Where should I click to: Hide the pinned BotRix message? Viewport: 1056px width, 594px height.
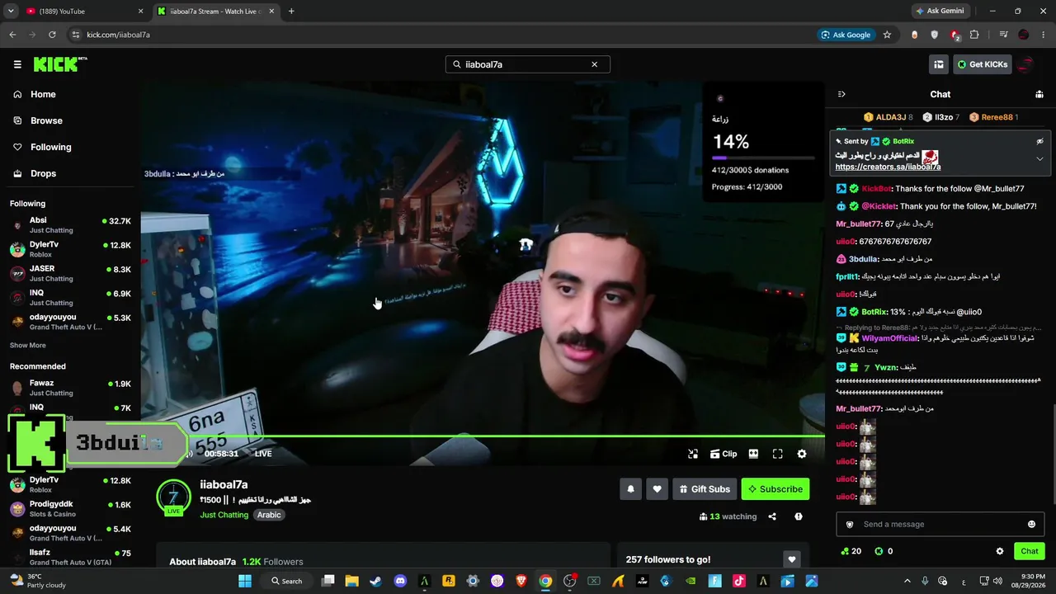pyautogui.click(x=1039, y=141)
